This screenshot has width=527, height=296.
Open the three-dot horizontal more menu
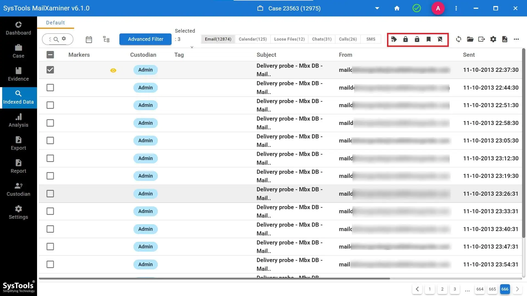(516, 39)
